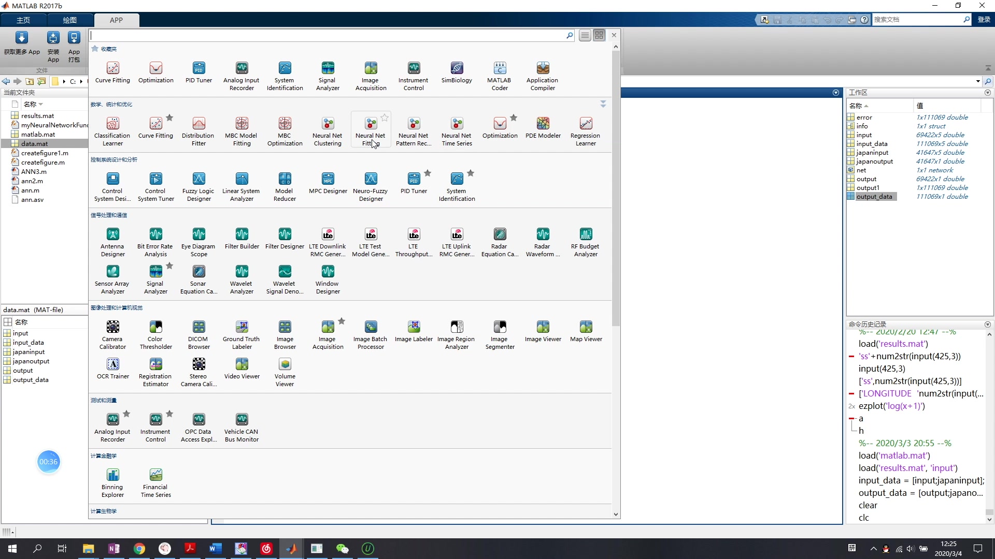Open Filter Builder app

click(241, 238)
